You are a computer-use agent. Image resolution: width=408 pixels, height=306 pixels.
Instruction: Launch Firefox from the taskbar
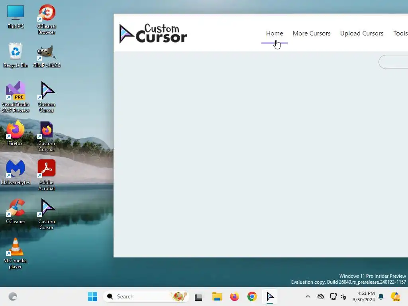point(234,296)
